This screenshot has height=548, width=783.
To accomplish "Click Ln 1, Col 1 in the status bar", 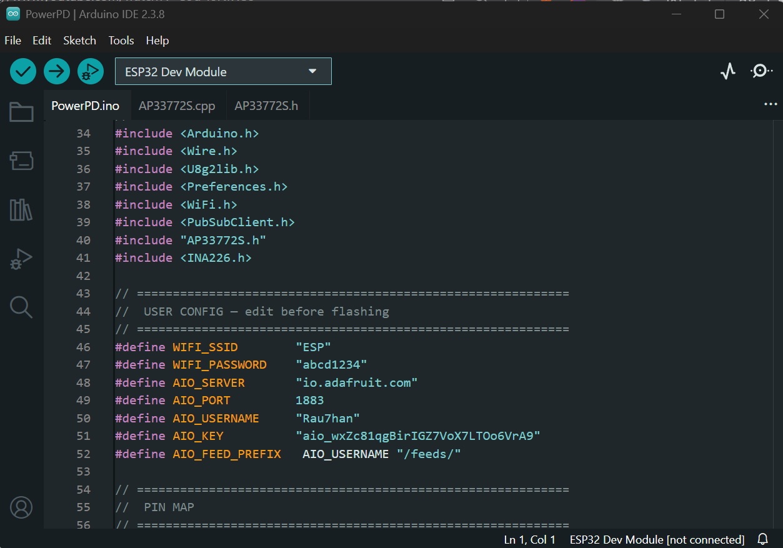I will (x=529, y=539).
